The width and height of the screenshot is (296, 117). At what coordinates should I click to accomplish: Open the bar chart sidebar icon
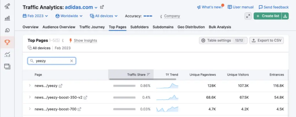click(7, 19)
